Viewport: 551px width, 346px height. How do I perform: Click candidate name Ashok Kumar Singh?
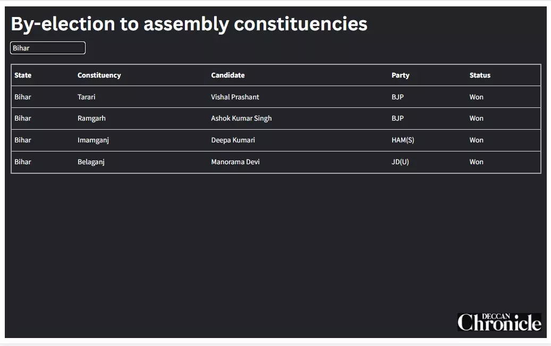(241, 119)
